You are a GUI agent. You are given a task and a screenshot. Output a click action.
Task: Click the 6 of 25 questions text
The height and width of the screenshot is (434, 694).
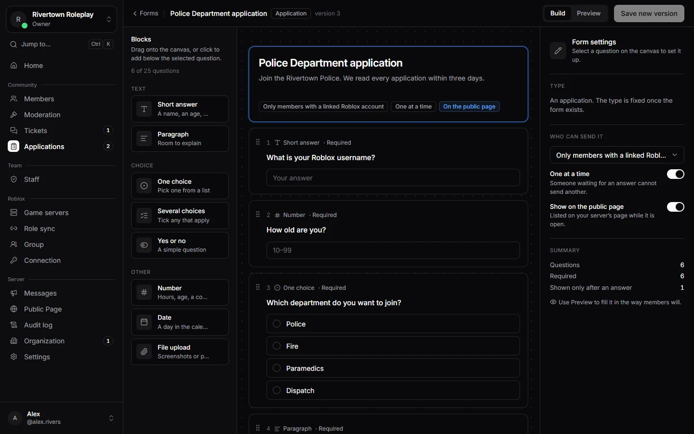coord(155,71)
